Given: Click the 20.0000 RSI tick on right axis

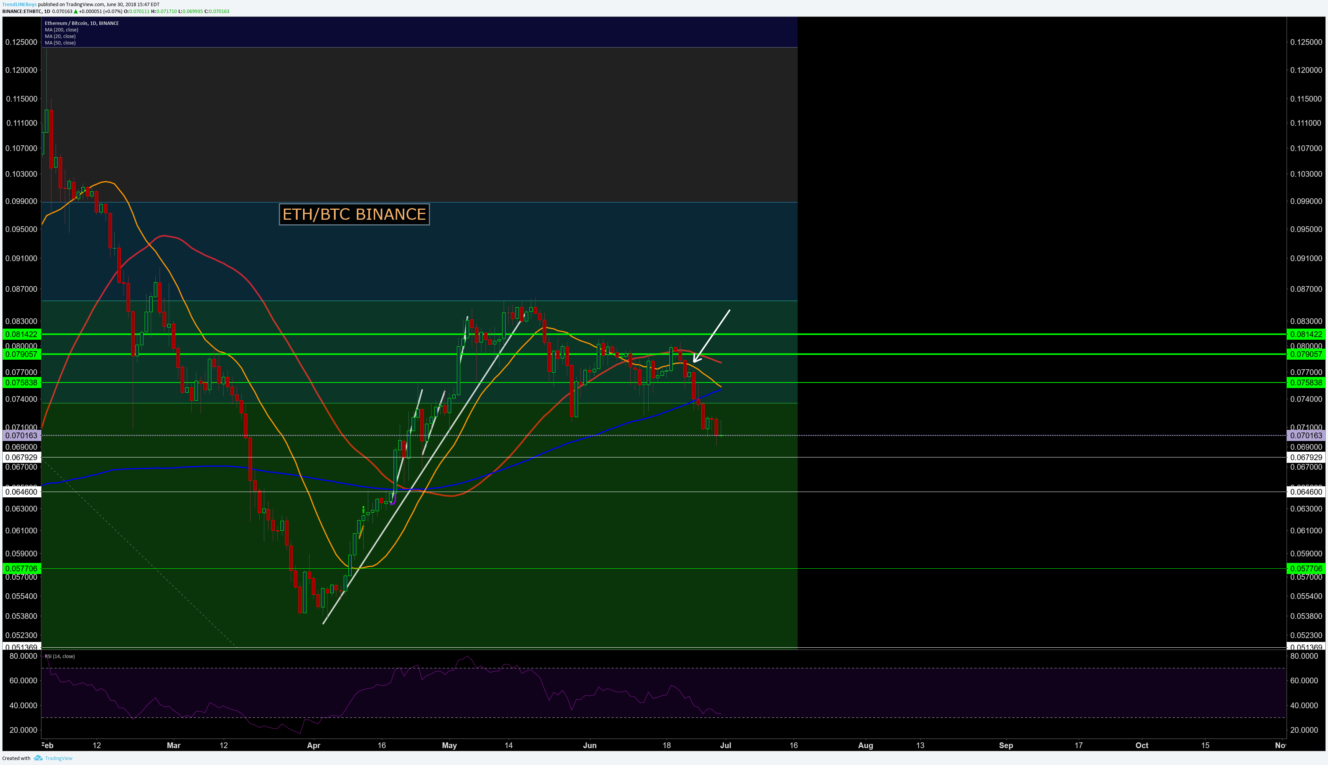Looking at the screenshot, I should coord(1304,730).
